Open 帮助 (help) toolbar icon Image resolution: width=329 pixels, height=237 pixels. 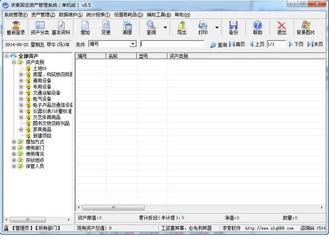point(258,28)
